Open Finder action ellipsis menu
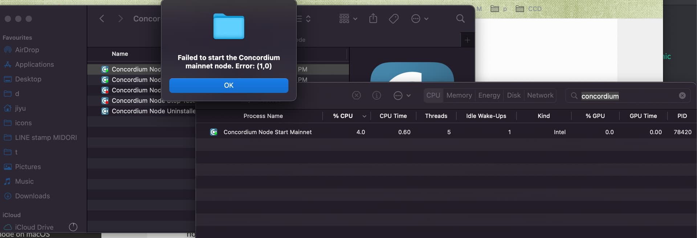The height and width of the screenshot is (238, 697). 420,19
